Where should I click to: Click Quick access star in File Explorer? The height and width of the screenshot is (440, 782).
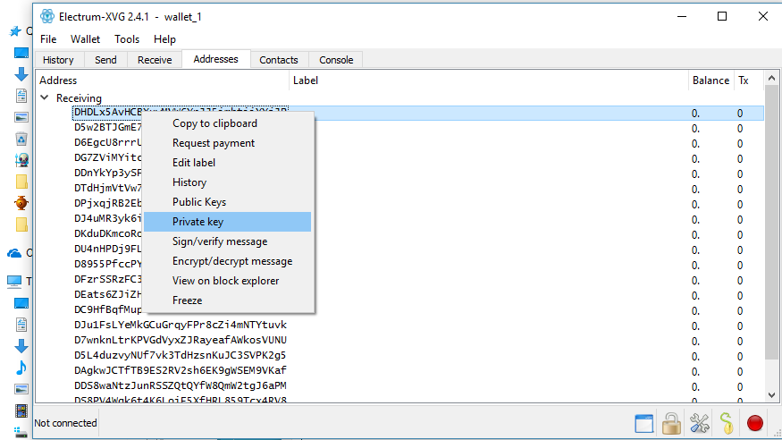click(x=15, y=31)
